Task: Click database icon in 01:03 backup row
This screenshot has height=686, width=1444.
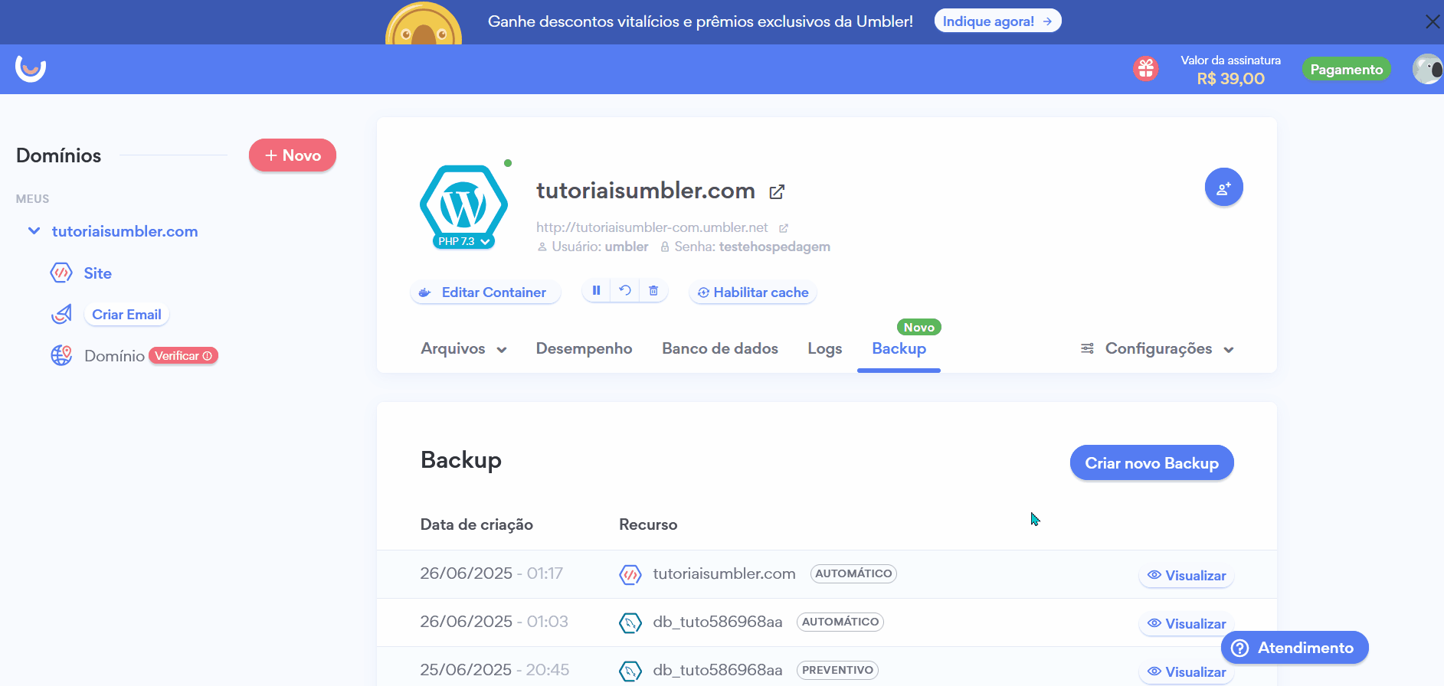Action: pos(630,622)
